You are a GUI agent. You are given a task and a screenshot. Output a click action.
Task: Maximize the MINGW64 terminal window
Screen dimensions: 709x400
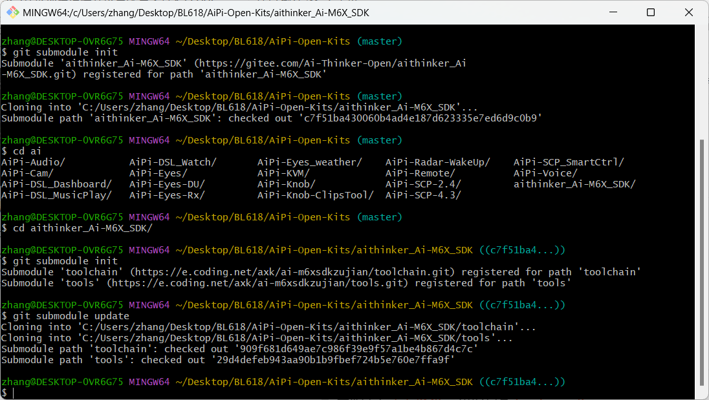click(651, 12)
